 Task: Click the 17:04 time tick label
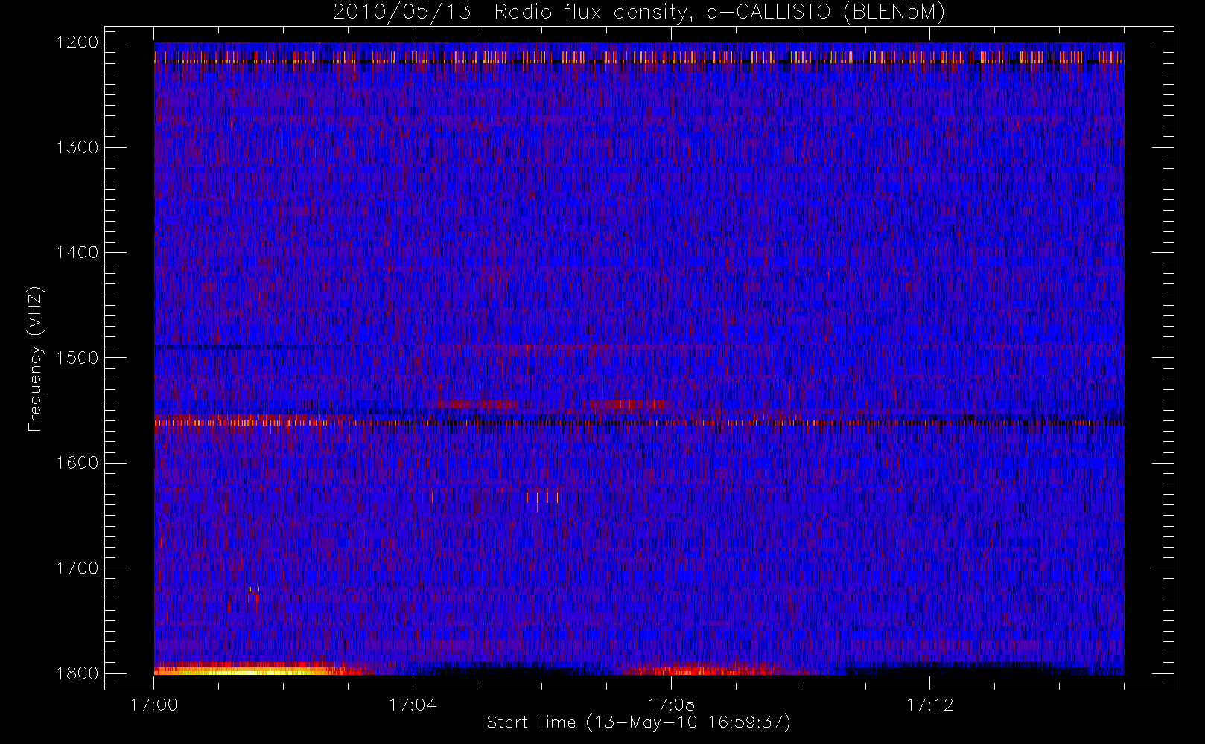(x=413, y=705)
